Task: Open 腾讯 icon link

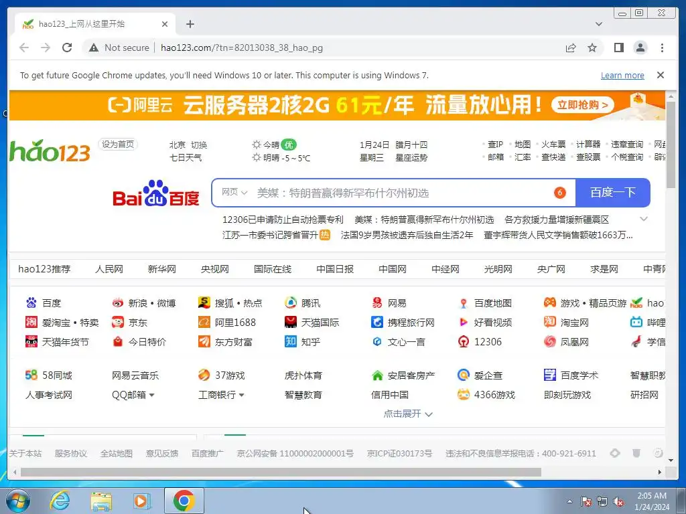Action: coord(291,303)
